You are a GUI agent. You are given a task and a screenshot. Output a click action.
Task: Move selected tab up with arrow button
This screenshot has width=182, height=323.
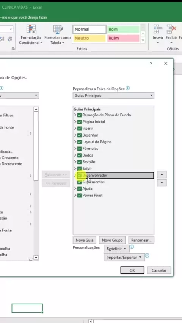(x=162, y=175)
